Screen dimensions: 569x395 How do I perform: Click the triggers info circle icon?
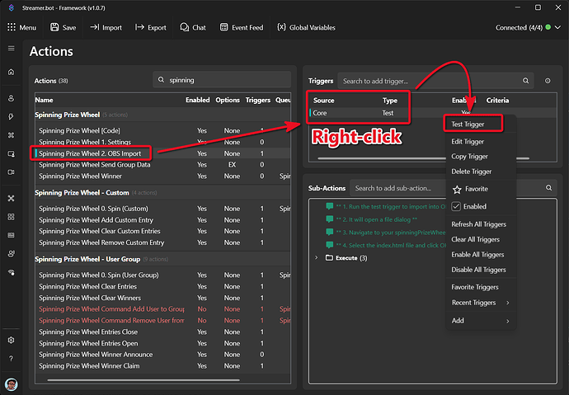click(x=548, y=81)
